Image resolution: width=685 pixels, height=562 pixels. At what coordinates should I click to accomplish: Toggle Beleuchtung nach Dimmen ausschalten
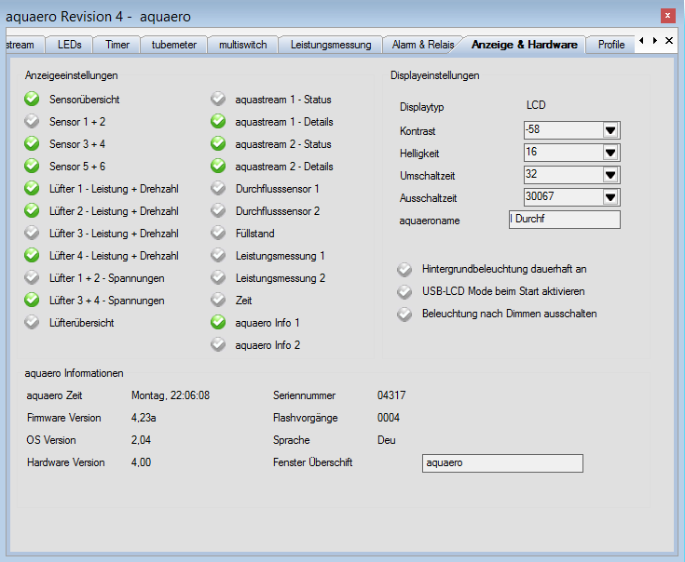click(x=404, y=314)
